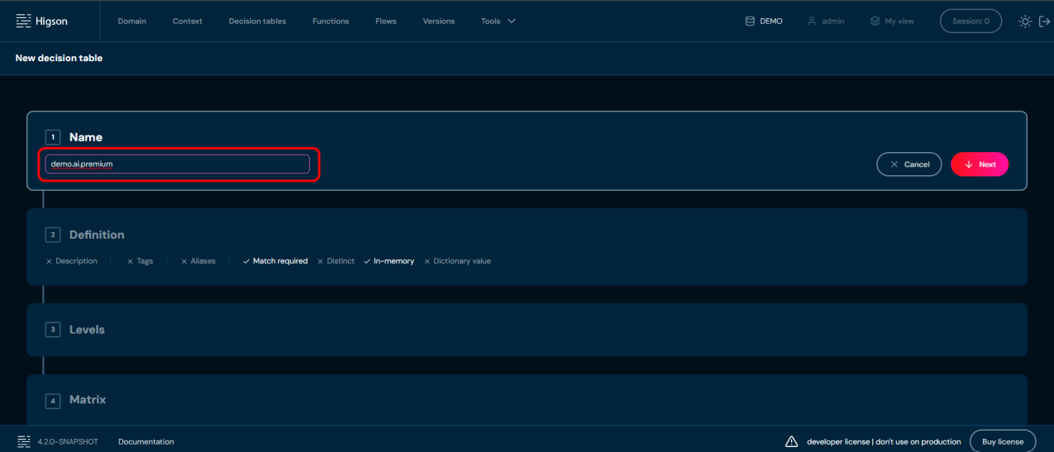Click the license warning triangle icon
Image resolution: width=1054 pixels, height=452 pixels.
[791, 441]
